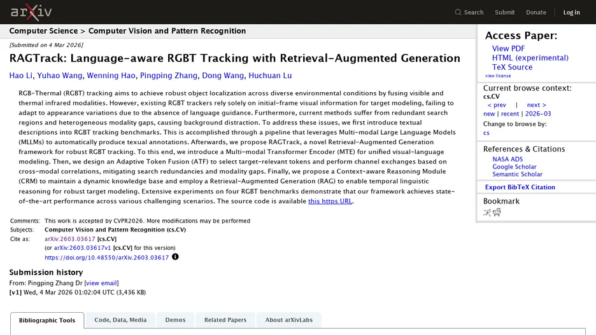
Task: Click 'Computer Vision and Pattern Recognition (cs.CV)' subject
Action: [x=115, y=230]
